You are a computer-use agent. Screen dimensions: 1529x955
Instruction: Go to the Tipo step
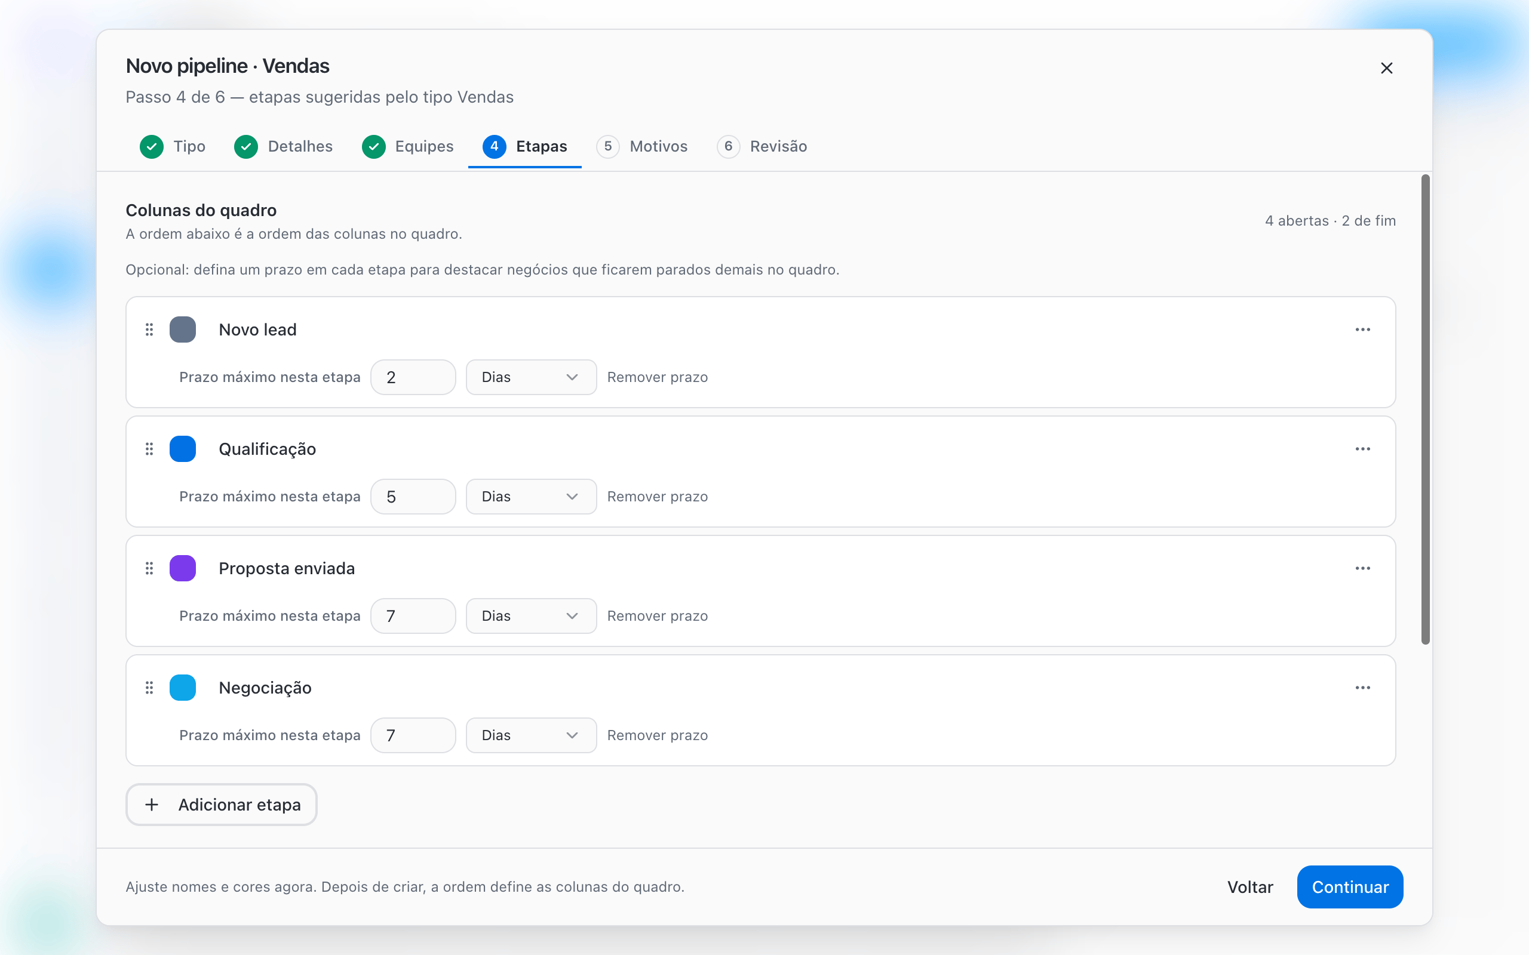coord(173,147)
